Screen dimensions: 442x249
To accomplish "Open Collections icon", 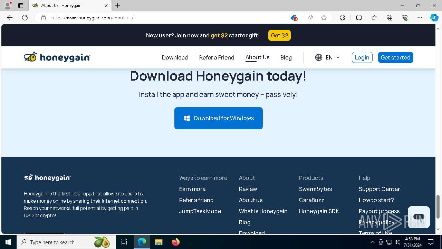I will coord(390,18).
